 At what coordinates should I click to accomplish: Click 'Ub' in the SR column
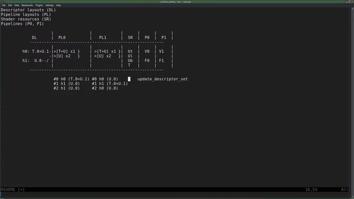tap(130, 60)
